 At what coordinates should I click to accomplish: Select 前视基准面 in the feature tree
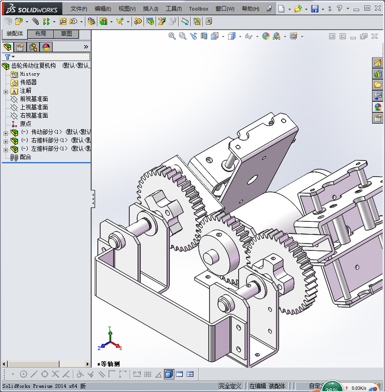[x=34, y=99]
